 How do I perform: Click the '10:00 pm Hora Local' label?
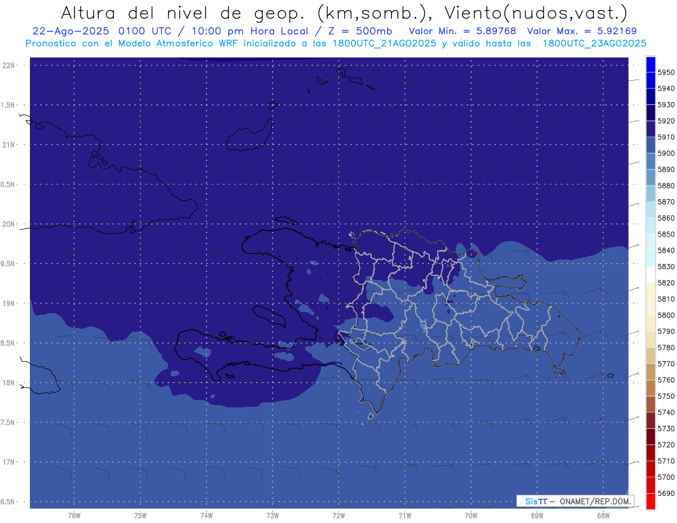pyautogui.click(x=250, y=32)
